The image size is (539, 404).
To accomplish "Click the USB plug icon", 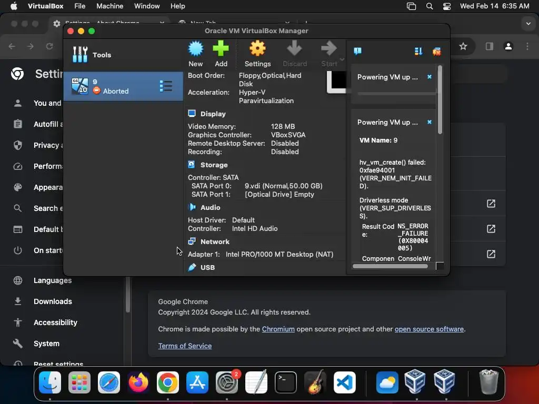I will tap(192, 267).
